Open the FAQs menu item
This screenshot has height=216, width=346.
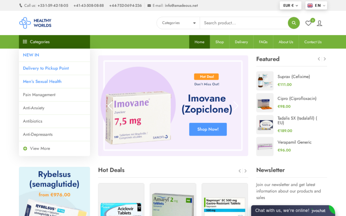(x=263, y=42)
